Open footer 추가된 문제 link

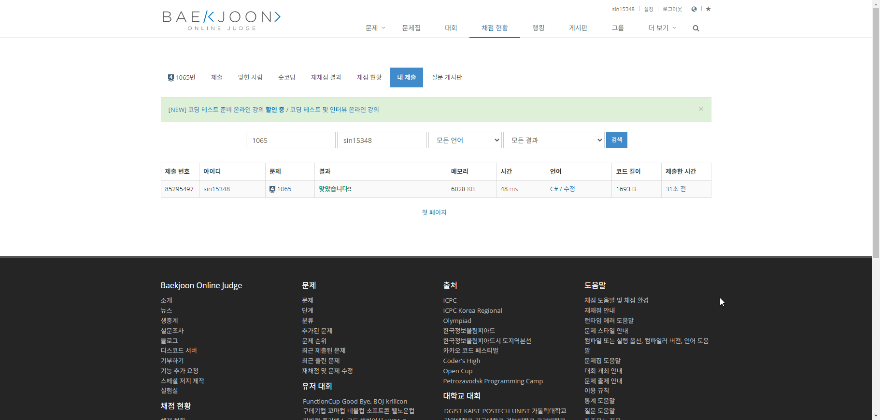[317, 331]
